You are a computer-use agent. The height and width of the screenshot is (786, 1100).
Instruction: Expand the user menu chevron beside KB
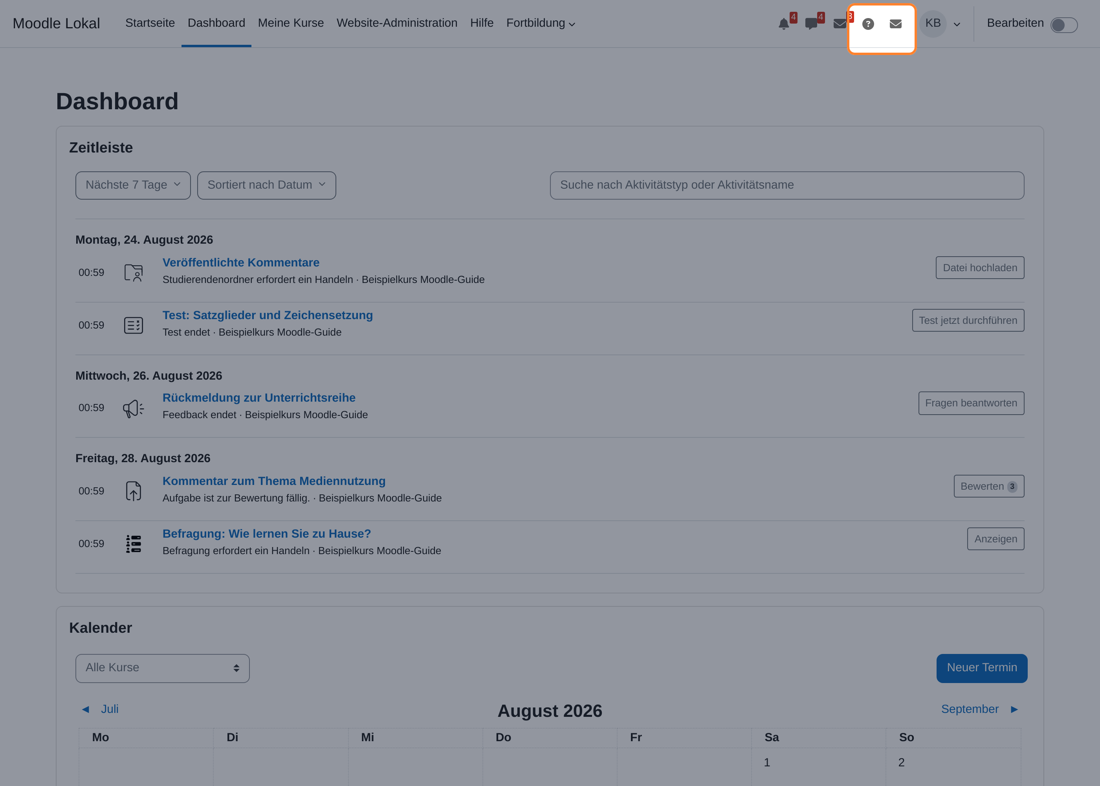click(957, 24)
